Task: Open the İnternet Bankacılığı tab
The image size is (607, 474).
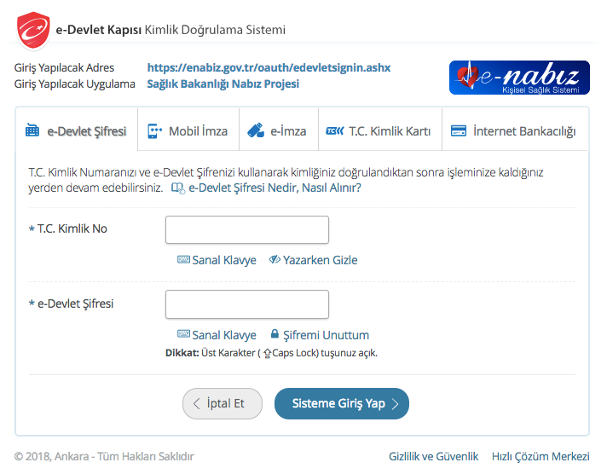Action: click(x=513, y=131)
